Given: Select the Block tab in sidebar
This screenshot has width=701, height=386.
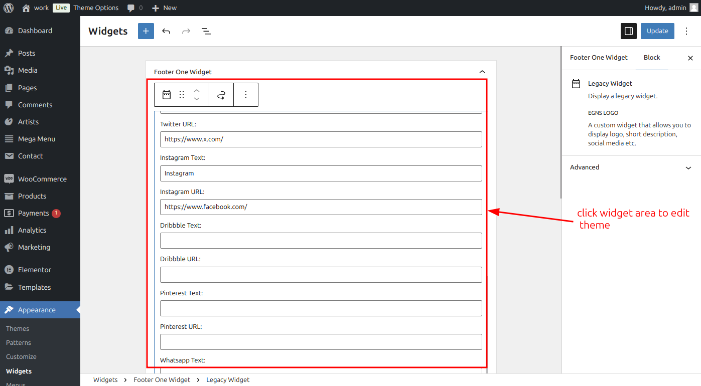Looking at the screenshot, I should point(652,58).
